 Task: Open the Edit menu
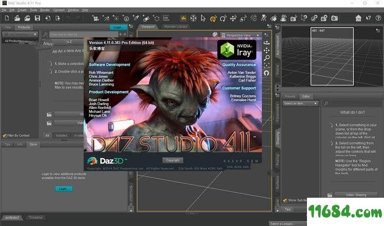coord(12,10)
